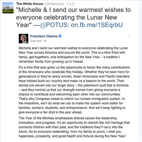This screenshot has height=142, width=142.
Task: Open The White House profile avatar
Action: pyautogui.click(x=8, y=8)
